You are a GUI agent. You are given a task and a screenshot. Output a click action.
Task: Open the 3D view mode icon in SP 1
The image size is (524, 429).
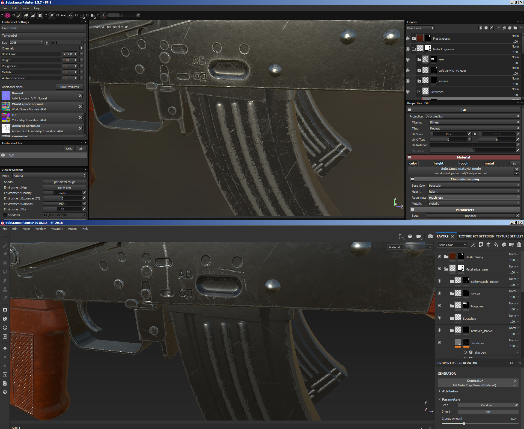point(82,16)
